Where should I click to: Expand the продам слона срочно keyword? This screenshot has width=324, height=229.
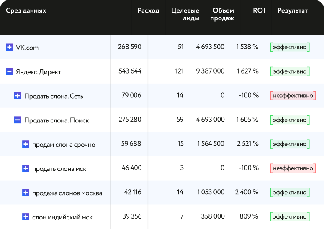(26, 144)
